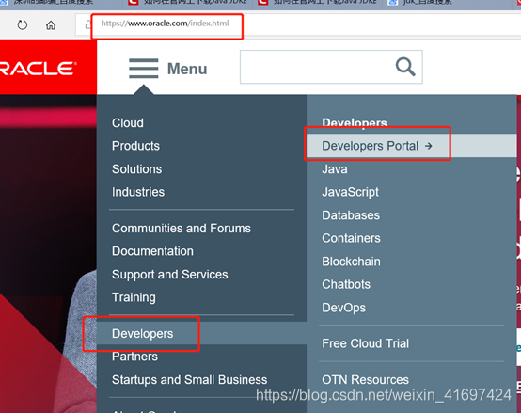Open the Java submenu link

335,169
